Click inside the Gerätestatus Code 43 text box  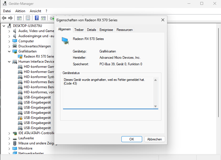pos(108,93)
